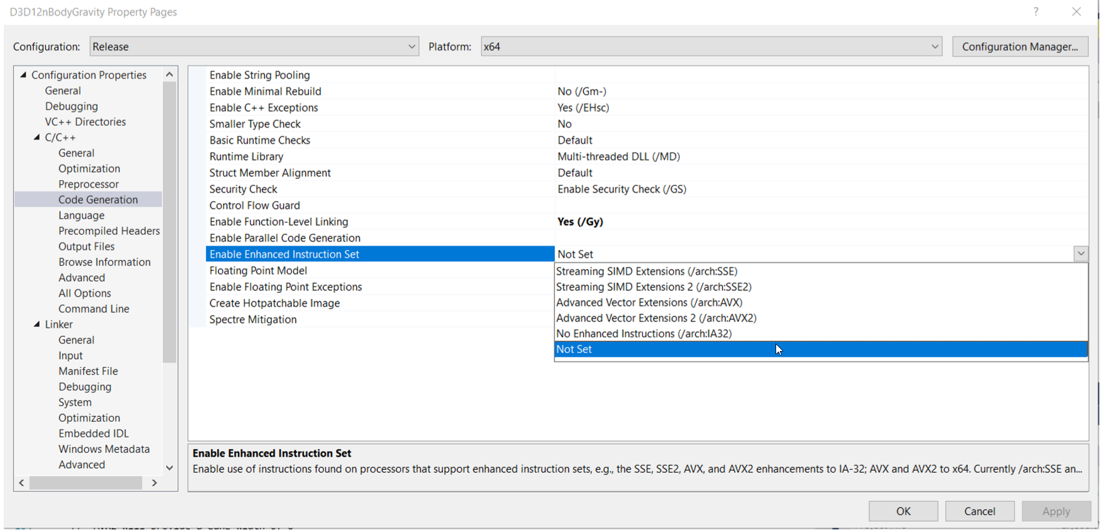
Task: Open the Language page
Action: 81,215
